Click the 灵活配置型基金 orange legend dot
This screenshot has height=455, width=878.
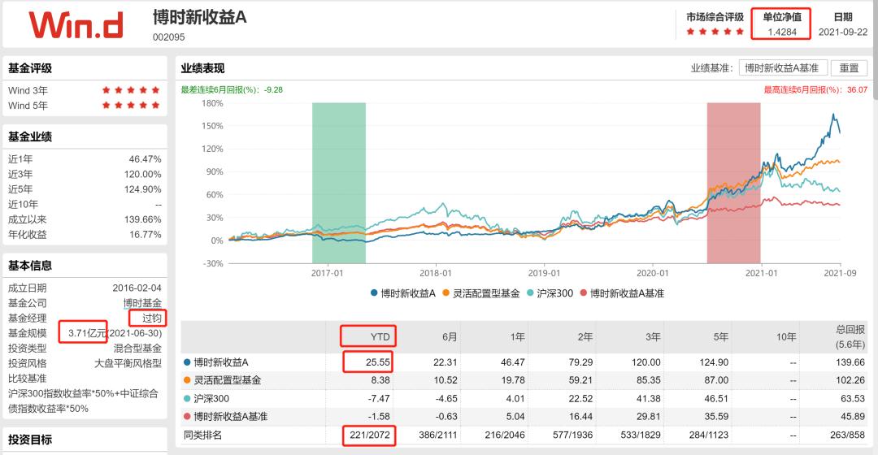(x=446, y=293)
